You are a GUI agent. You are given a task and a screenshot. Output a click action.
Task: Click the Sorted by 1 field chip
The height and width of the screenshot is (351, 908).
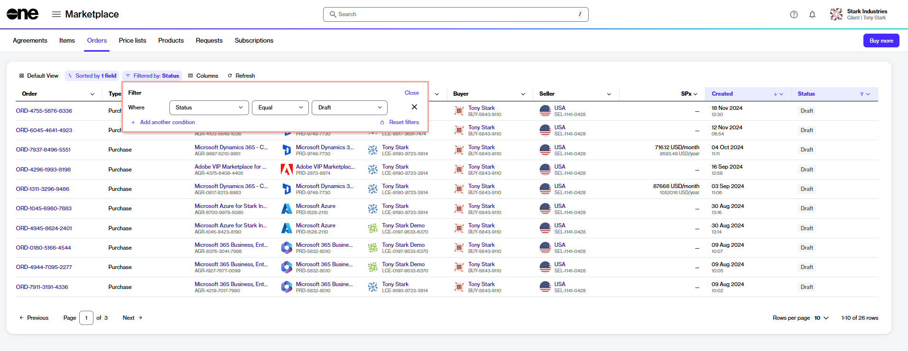pyautogui.click(x=92, y=76)
